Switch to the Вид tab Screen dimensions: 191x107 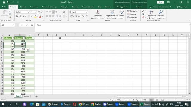tap(99, 7)
